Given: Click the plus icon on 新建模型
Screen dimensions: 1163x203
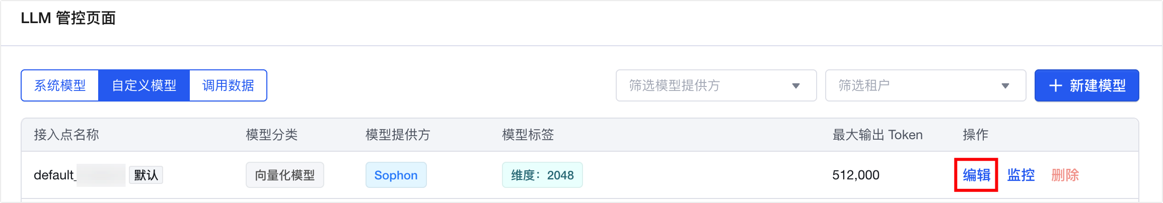Looking at the screenshot, I should coord(1055,86).
